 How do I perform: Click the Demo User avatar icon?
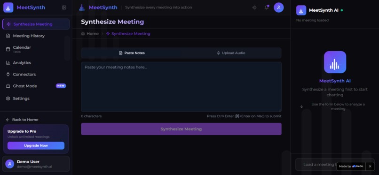pyautogui.click(x=10, y=164)
